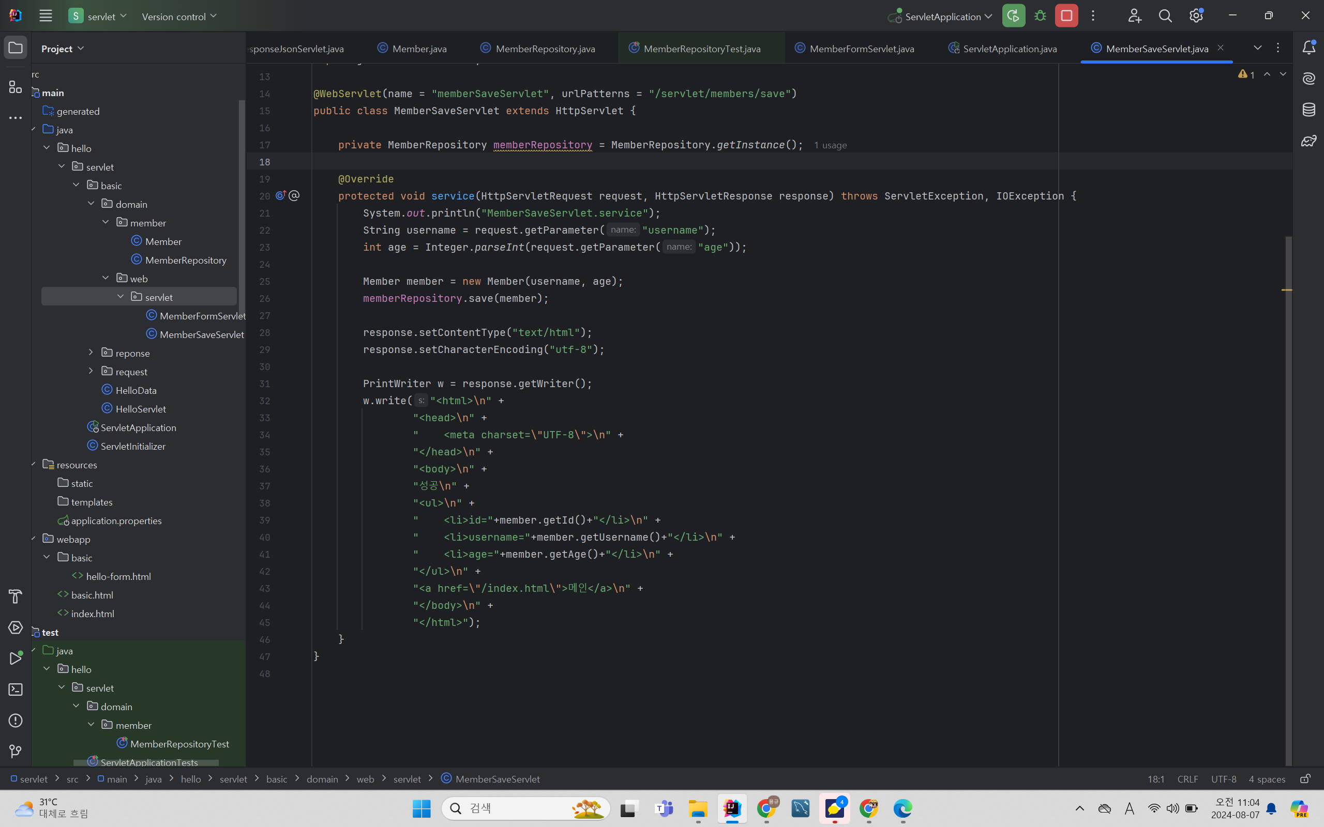Open 4 spaces indent settings

point(1267,779)
